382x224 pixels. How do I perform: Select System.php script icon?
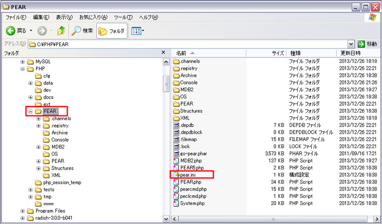coord(176,204)
